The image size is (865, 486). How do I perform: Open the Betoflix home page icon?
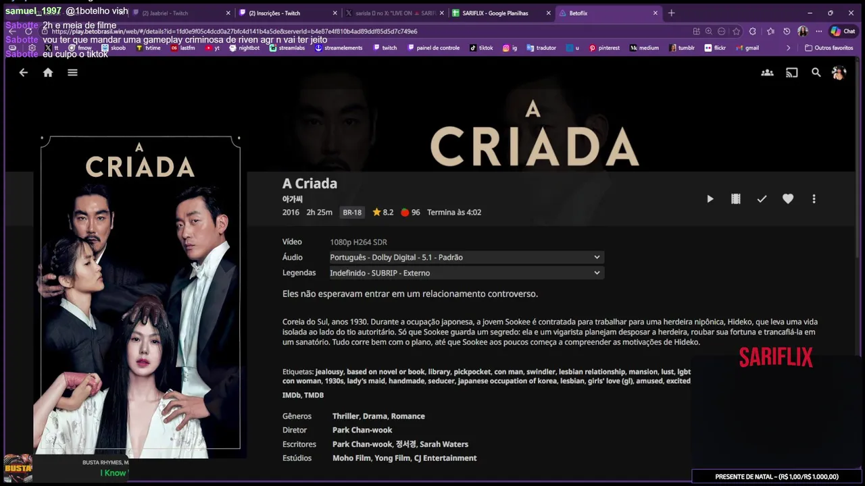(48, 72)
